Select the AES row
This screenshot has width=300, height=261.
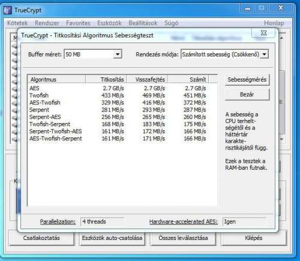pos(118,88)
